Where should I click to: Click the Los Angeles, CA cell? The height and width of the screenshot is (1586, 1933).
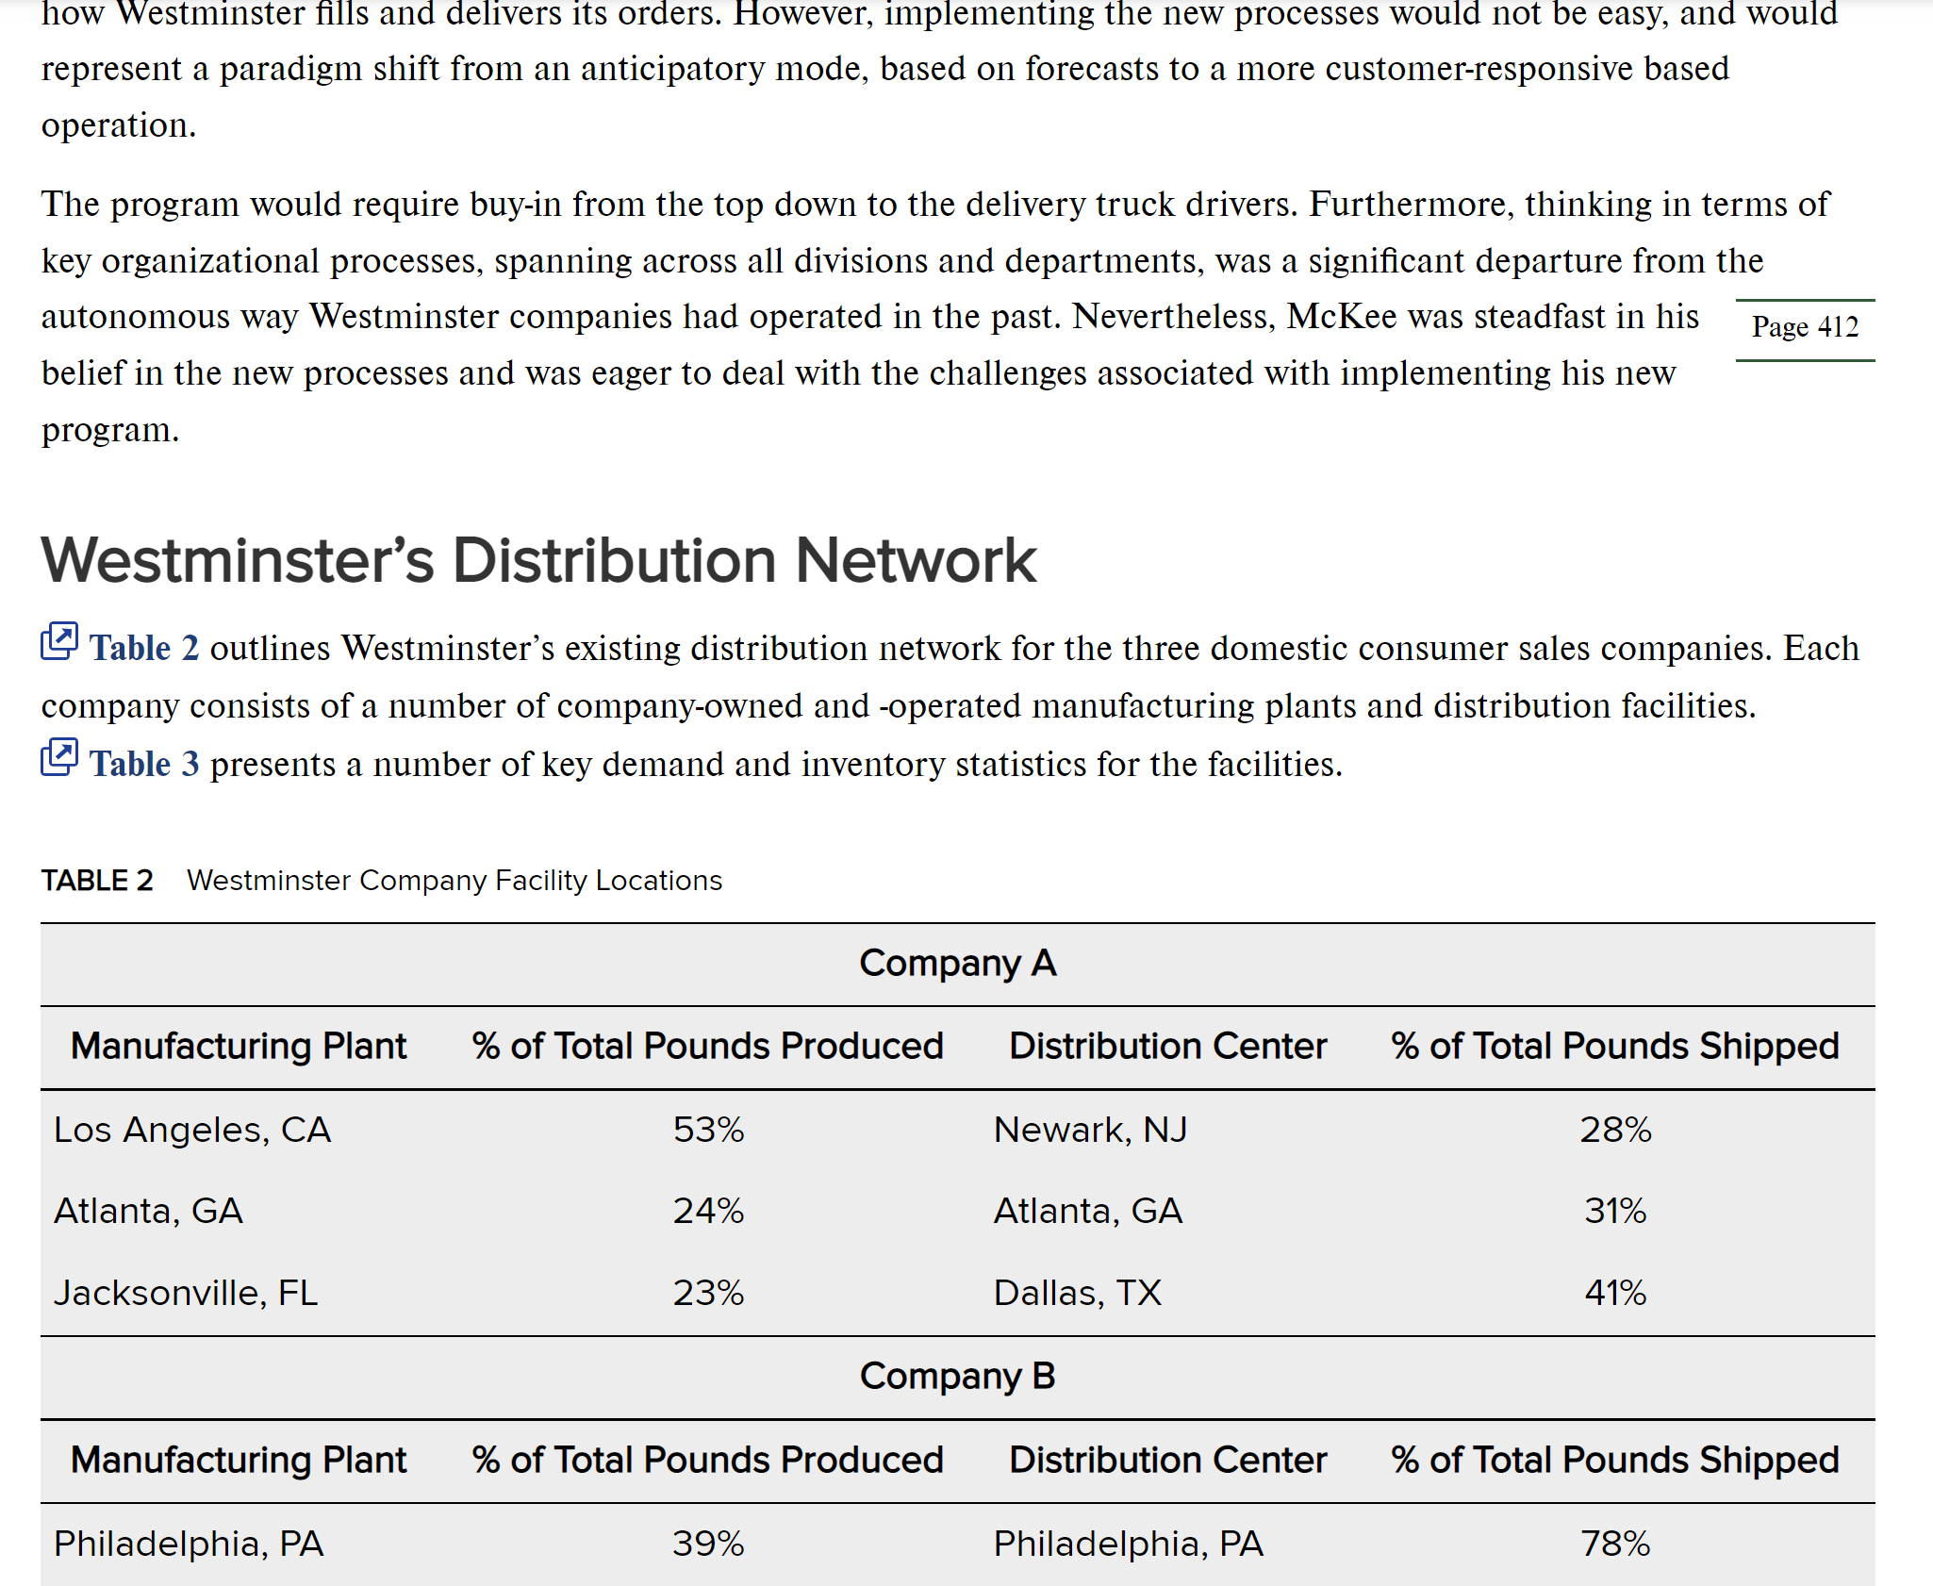(192, 1131)
